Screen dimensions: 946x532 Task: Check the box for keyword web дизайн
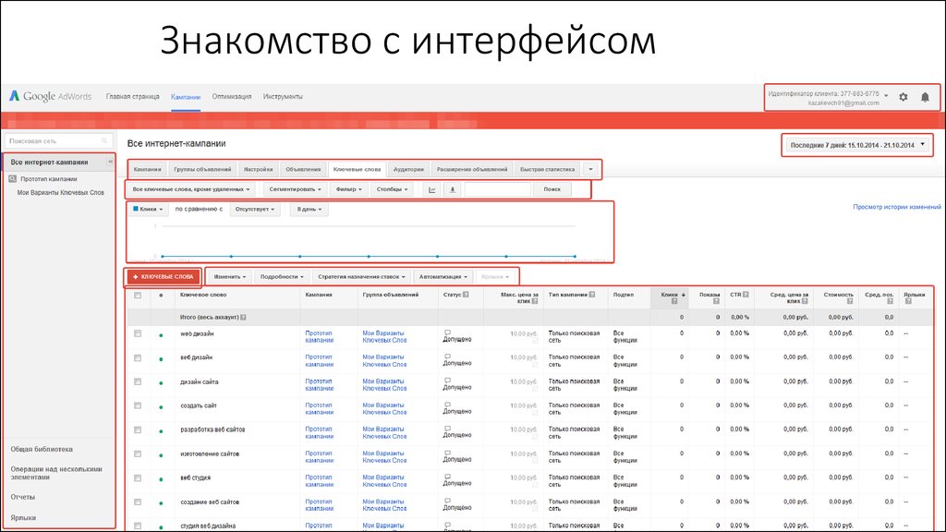pos(138,333)
